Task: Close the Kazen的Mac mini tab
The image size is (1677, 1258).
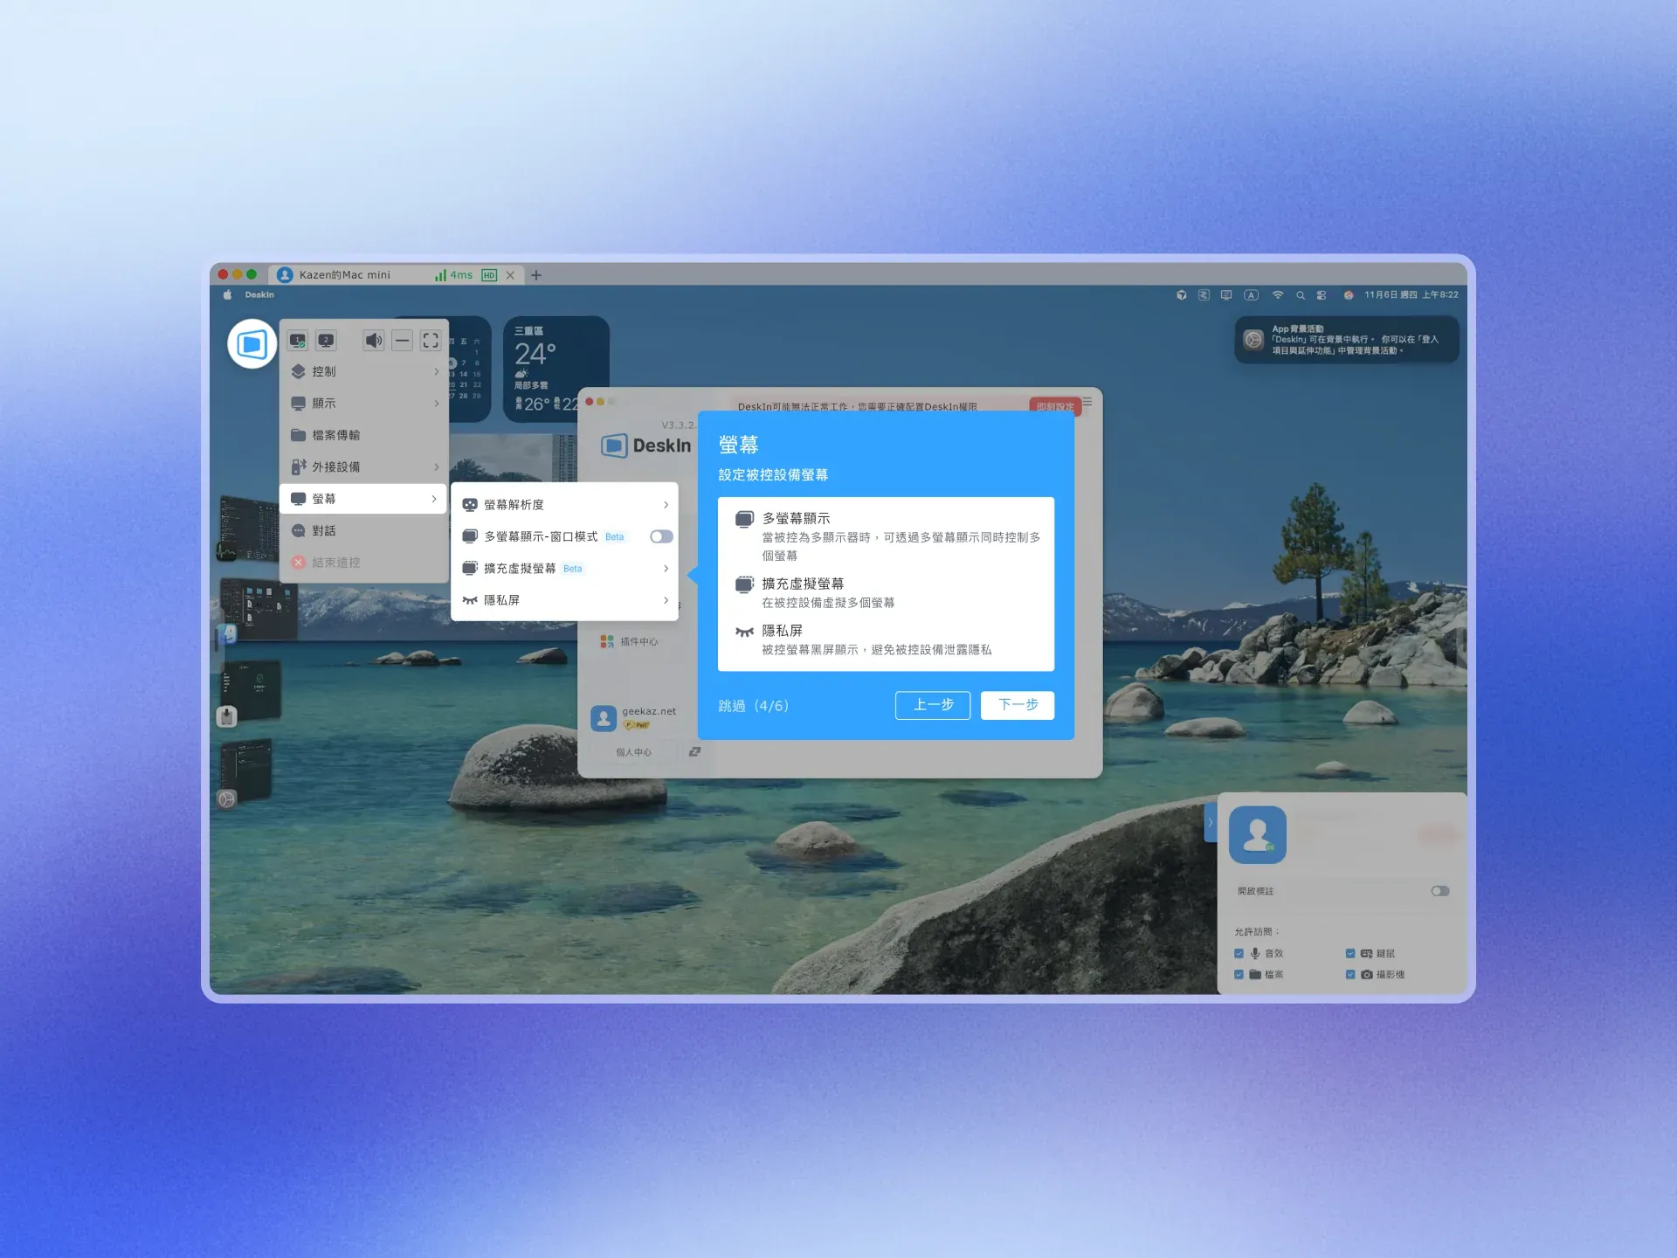Action: [x=510, y=275]
